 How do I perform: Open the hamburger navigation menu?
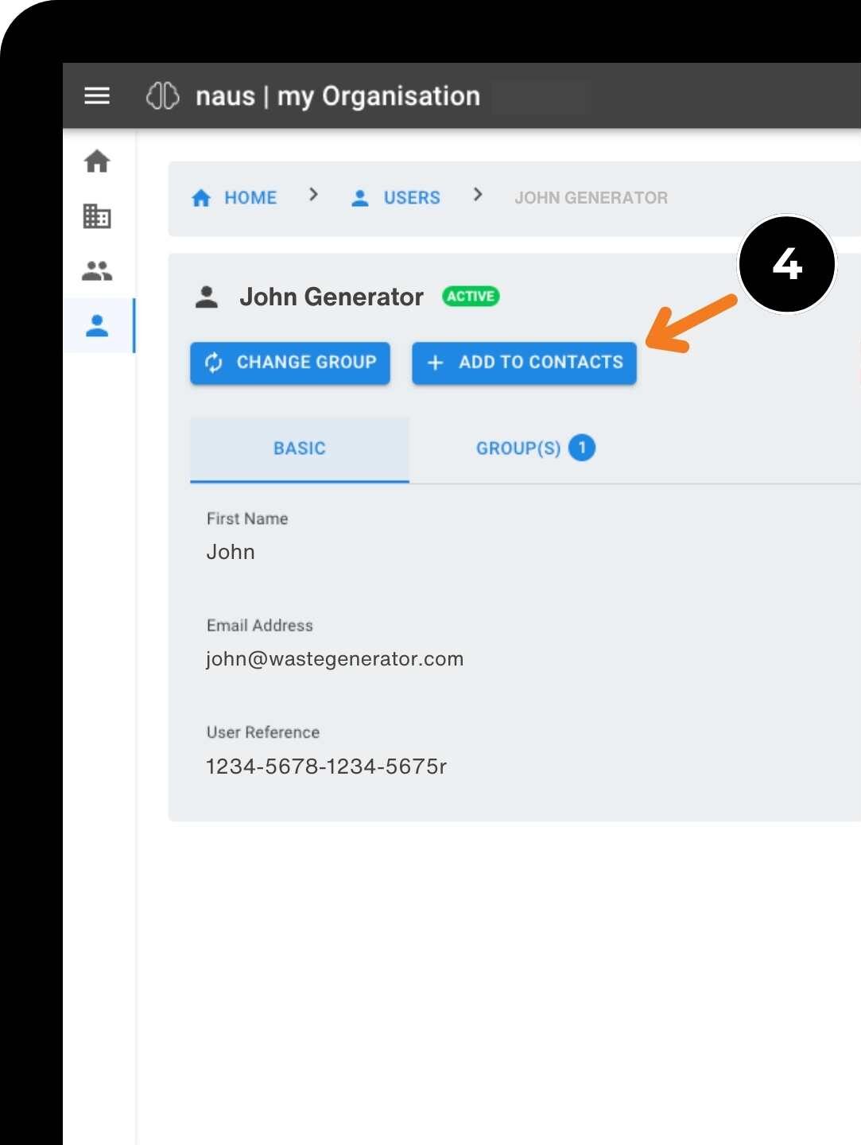97,95
